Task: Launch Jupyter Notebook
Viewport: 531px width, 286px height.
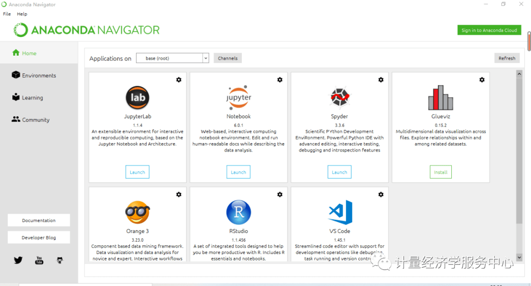Action: (x=238, y=172)
